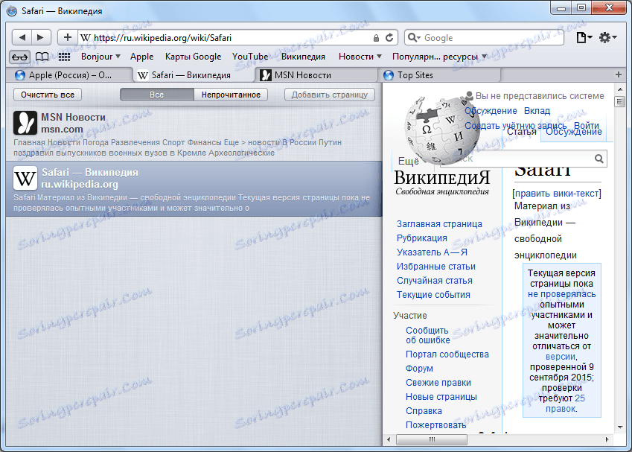Show all bookmarks book icon
Image resolution: width=632 pixels, height=452 pixels.
click(x=42, y=57)
